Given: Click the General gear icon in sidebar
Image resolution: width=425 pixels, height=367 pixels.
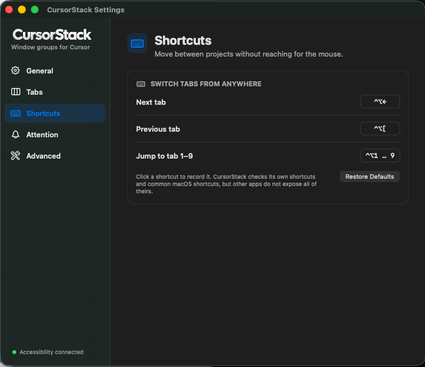Looking at the screenshot, I should pyautogui.click(x=15, y=71).
